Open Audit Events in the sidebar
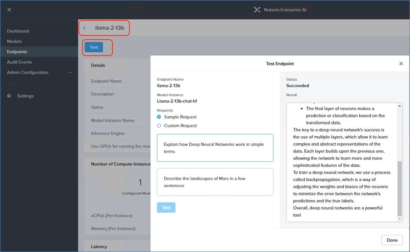 [20, 62]
